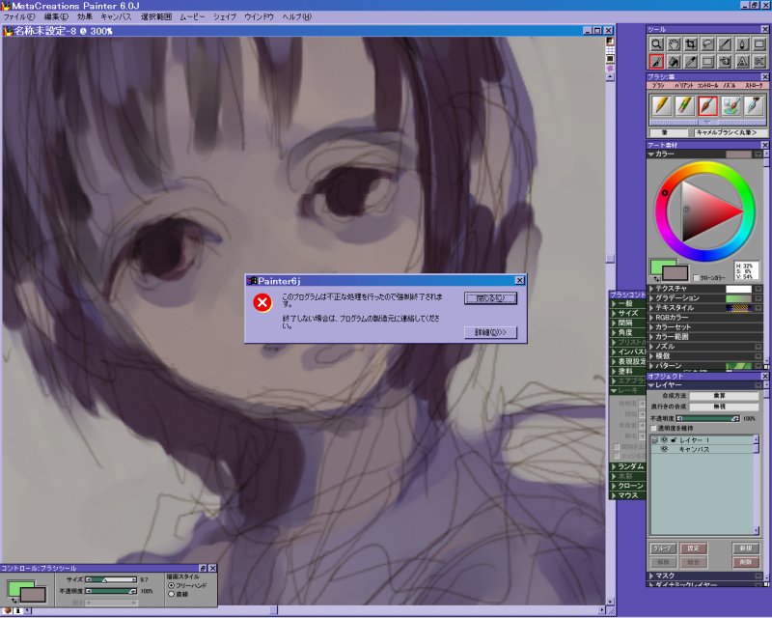Select the Magnifier zoom tool

point(656,44)
